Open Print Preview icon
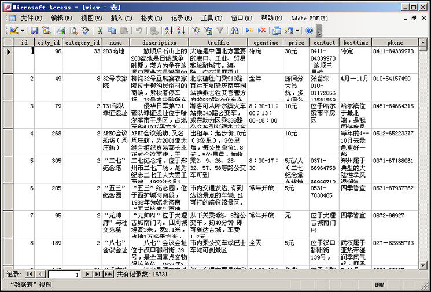This screenshot has width=431, height=292. click(73, 31)
